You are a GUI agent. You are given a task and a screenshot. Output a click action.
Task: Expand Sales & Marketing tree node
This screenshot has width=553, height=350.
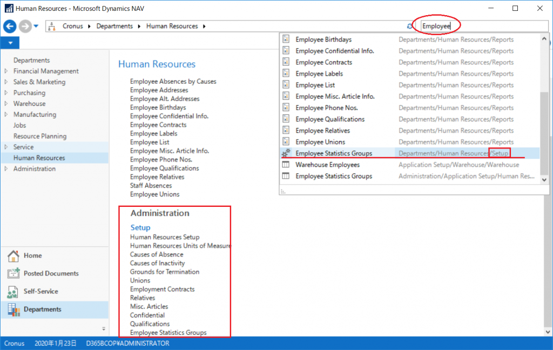tap(6, 82)
